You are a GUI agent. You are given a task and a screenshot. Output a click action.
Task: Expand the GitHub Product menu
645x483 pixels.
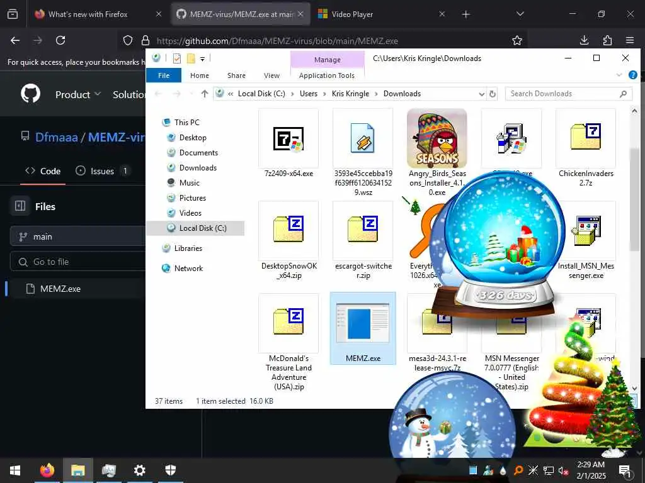pos(78,94)
